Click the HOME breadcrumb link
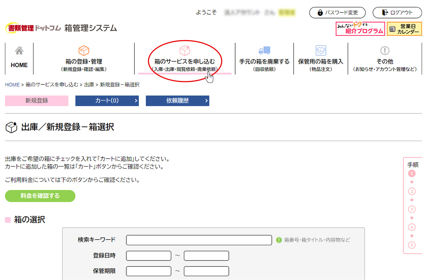Viewport: 427px width, 280px height. (x=12, y=84)
